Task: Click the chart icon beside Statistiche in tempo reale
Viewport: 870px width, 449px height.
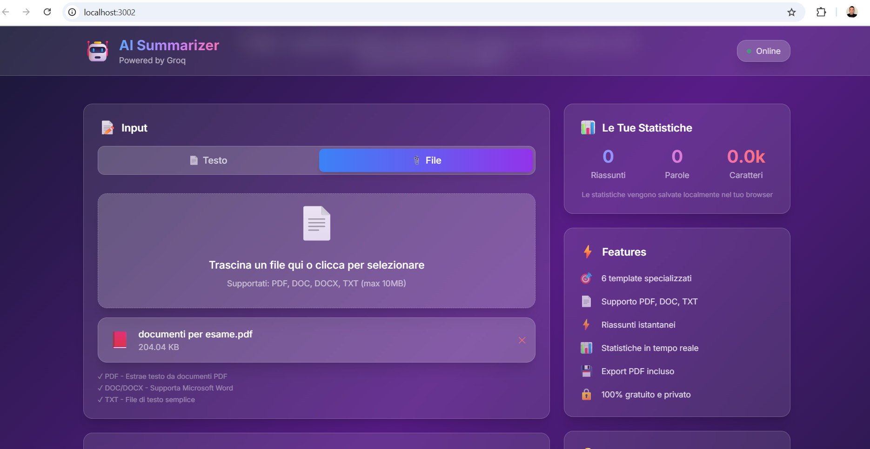Action: click(586, 348)
